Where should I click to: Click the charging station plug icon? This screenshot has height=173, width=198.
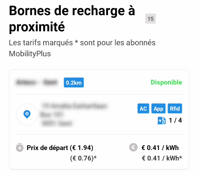(161, 120)
